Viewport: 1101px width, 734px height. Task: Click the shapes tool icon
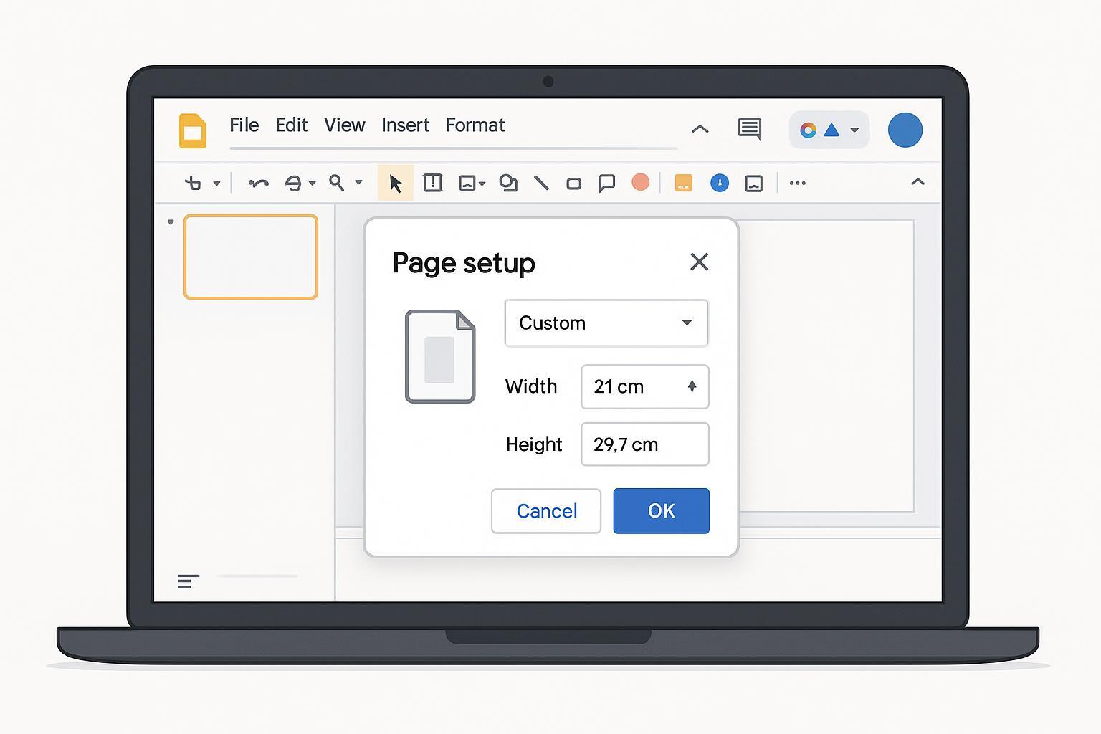[x=508, y=183]
